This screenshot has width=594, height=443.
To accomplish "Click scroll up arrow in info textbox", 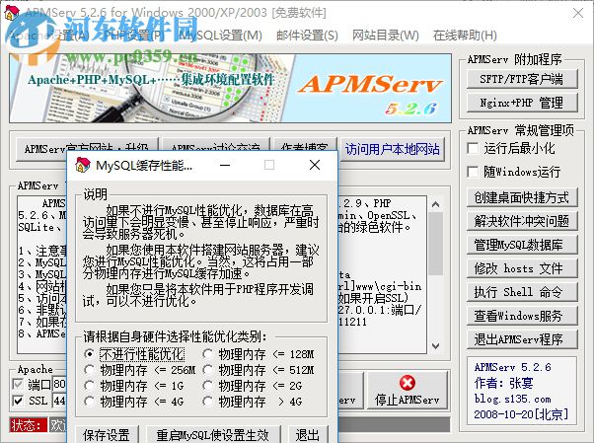I will click(x=436, y=204).
